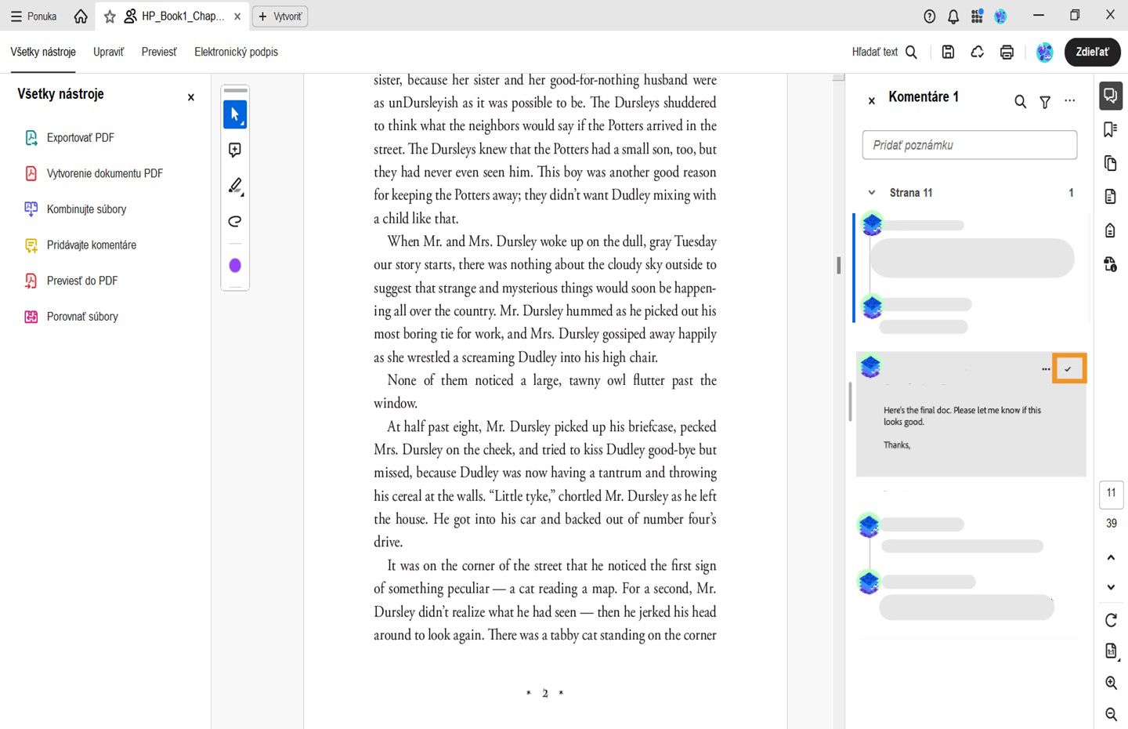The width and height of the screenshot is (1128, 729).
Task: Click the Pridať poznámku input field
Action: (x=970, y=145)
